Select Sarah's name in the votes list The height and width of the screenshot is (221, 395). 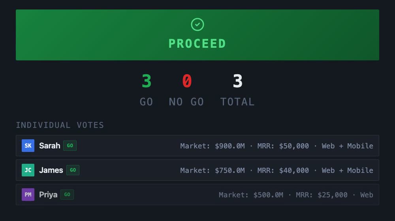50,146
